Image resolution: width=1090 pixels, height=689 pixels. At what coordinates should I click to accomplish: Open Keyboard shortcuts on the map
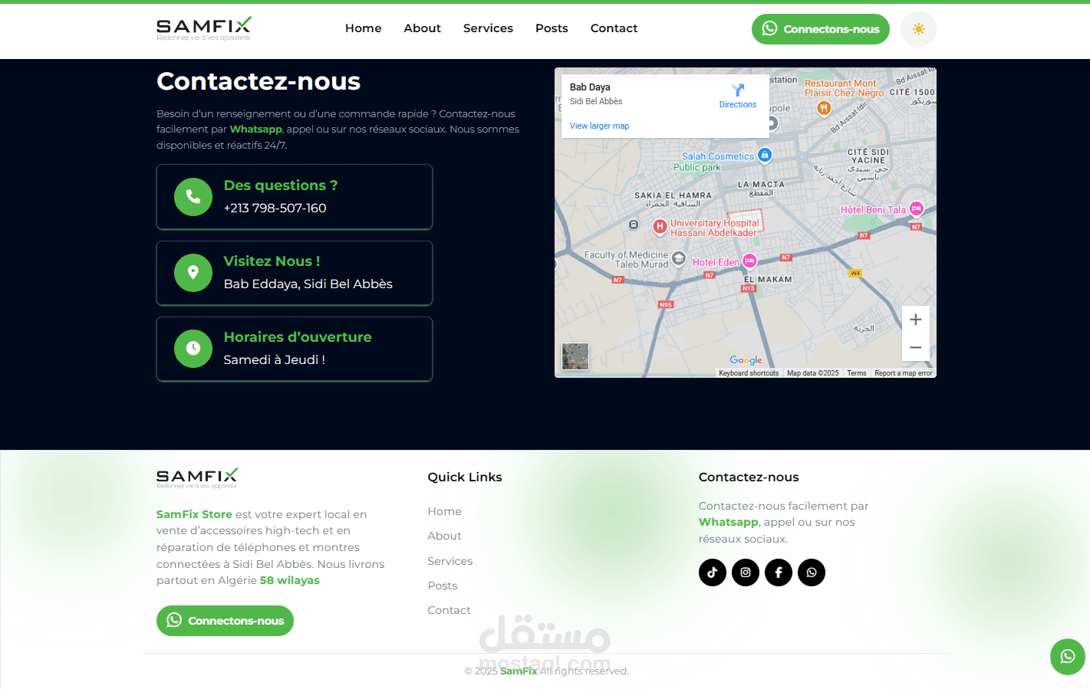(749, 373)
